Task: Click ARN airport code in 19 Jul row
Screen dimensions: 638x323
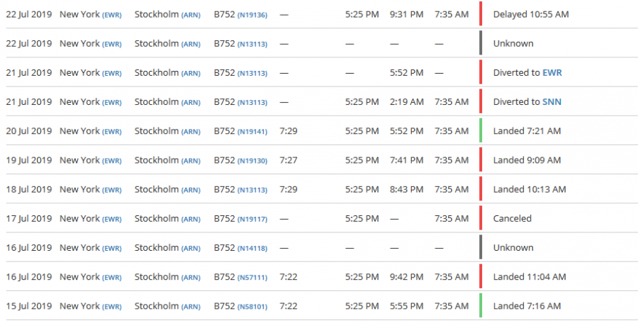Action: 191,161
